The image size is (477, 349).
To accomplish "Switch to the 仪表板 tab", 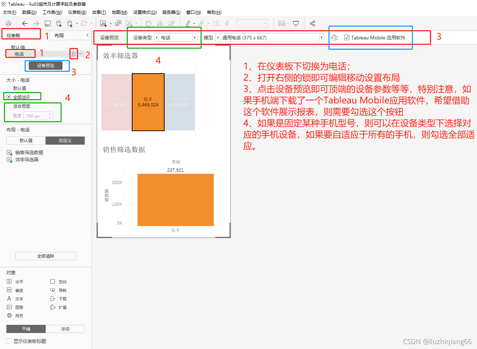I will pyautogui.click(x=14, y=36).
